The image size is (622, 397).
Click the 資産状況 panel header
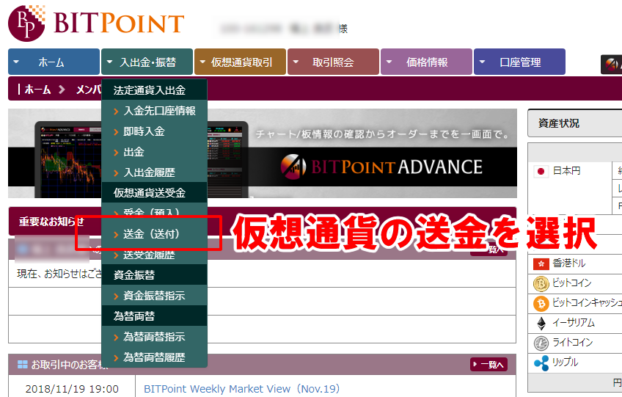pos(575,123)
